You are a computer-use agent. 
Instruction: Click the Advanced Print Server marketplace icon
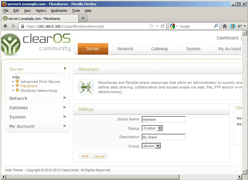pos(17,81)
